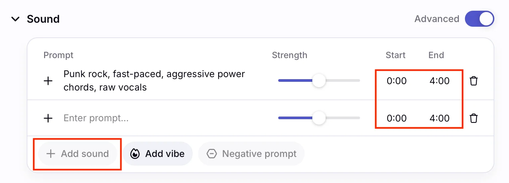The image size is (509, 183).
Task: Edit the Punk rock prompt text
Action: 154,80
